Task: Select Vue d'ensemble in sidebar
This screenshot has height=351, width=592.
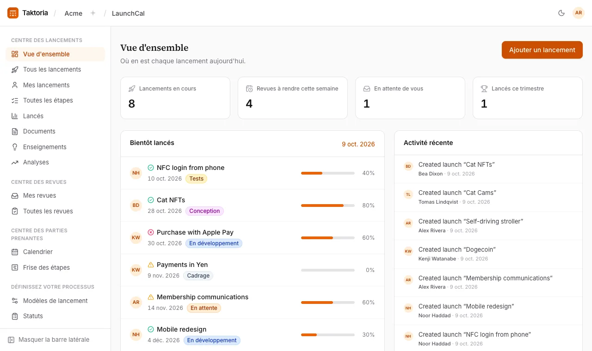Action: (55, 54)
